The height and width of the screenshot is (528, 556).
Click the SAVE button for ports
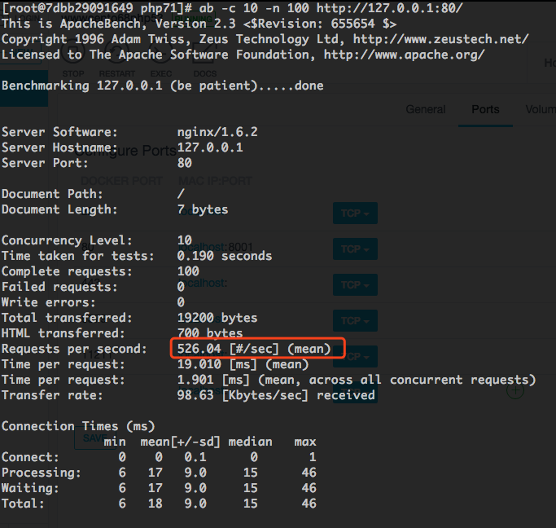pos(91,438)
